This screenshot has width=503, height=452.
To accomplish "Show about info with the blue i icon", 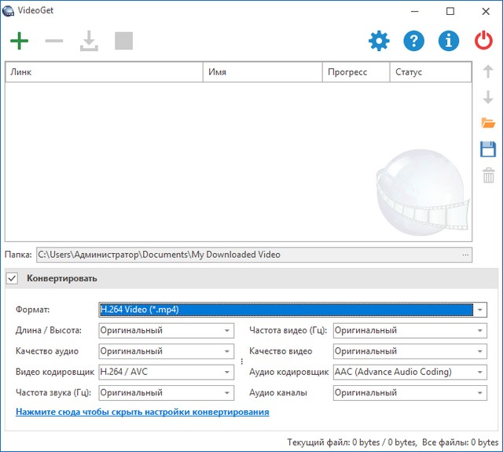I will (449, 41).
